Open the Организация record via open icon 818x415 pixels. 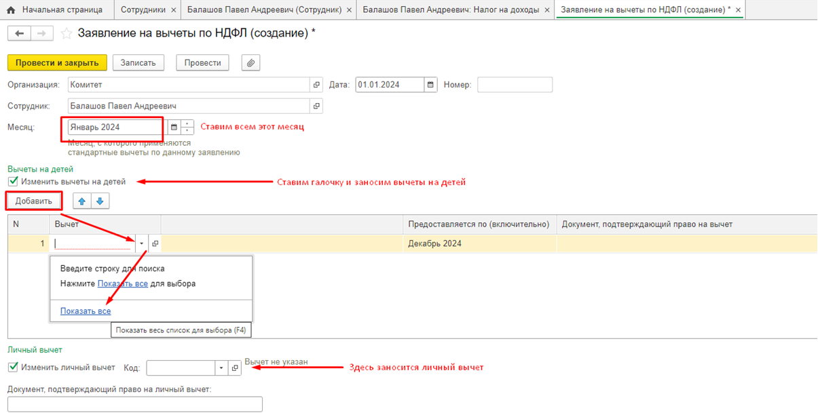316,85
